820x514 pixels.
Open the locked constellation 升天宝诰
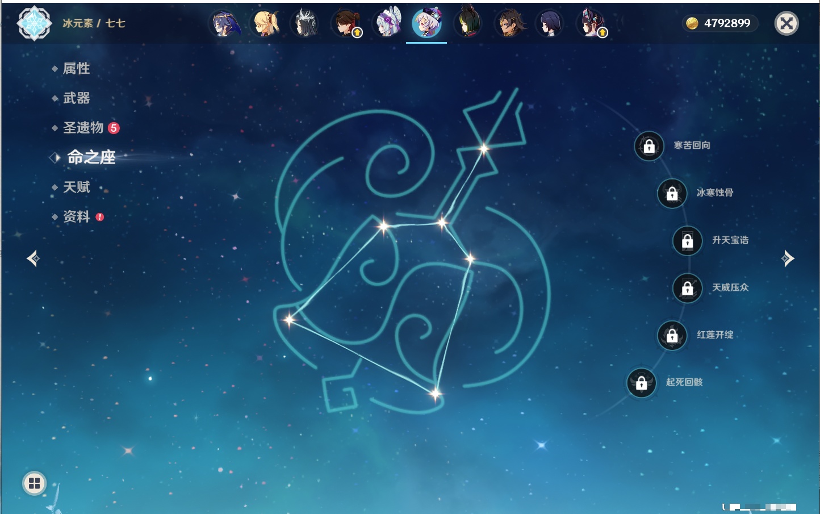(x=688, y=241)
